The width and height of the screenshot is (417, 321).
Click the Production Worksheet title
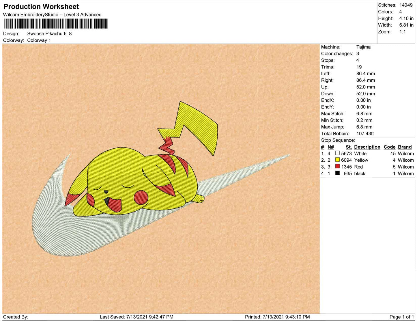pos(41,6)
